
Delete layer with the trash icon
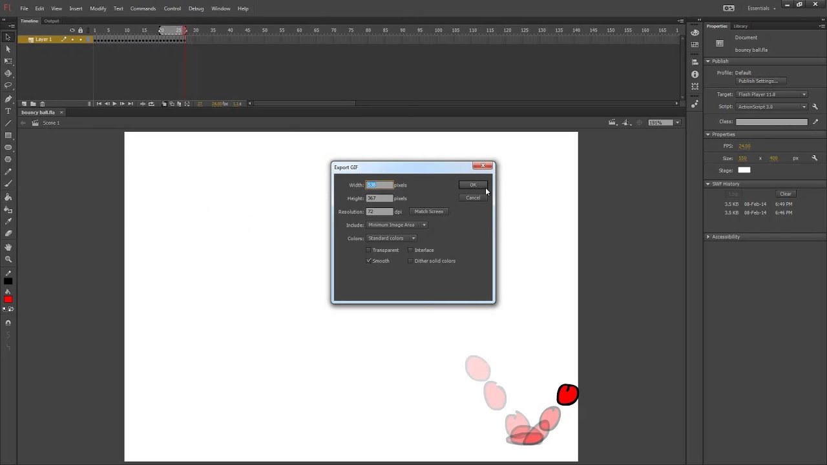pos(43,103)
